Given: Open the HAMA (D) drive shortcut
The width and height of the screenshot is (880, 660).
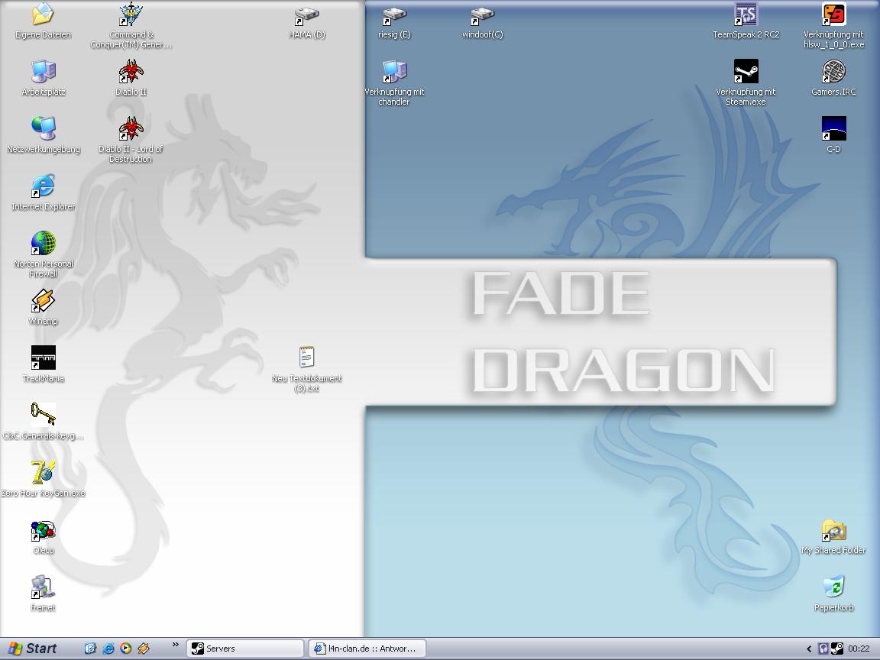Looking at the screenshot, I should point(306,15).
